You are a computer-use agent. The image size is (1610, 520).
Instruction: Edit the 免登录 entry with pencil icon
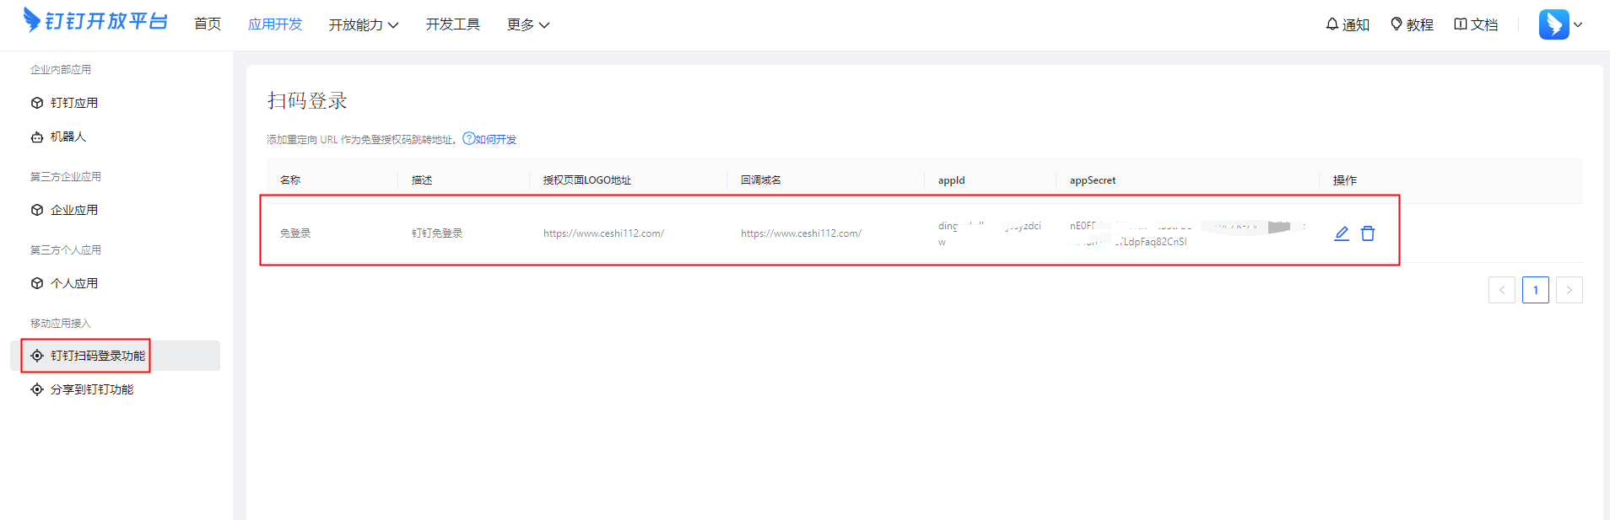[1342, 233]
